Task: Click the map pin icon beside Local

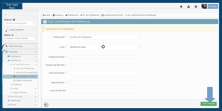Action: pos(11,88)
